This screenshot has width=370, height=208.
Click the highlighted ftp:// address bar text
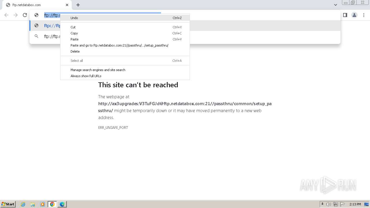click(52, 15)
